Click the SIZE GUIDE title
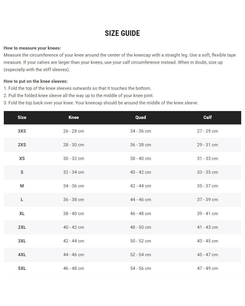The height and width of the screenshot is (306, 245). point(122,33)
